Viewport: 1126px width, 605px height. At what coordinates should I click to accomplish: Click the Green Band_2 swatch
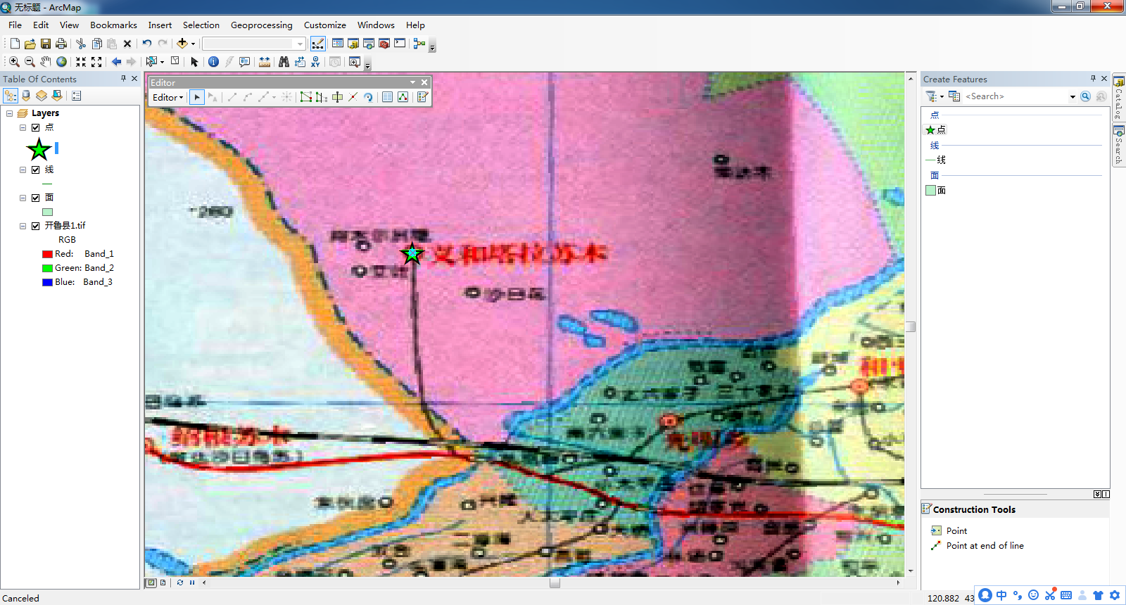[x=47, y=268]
